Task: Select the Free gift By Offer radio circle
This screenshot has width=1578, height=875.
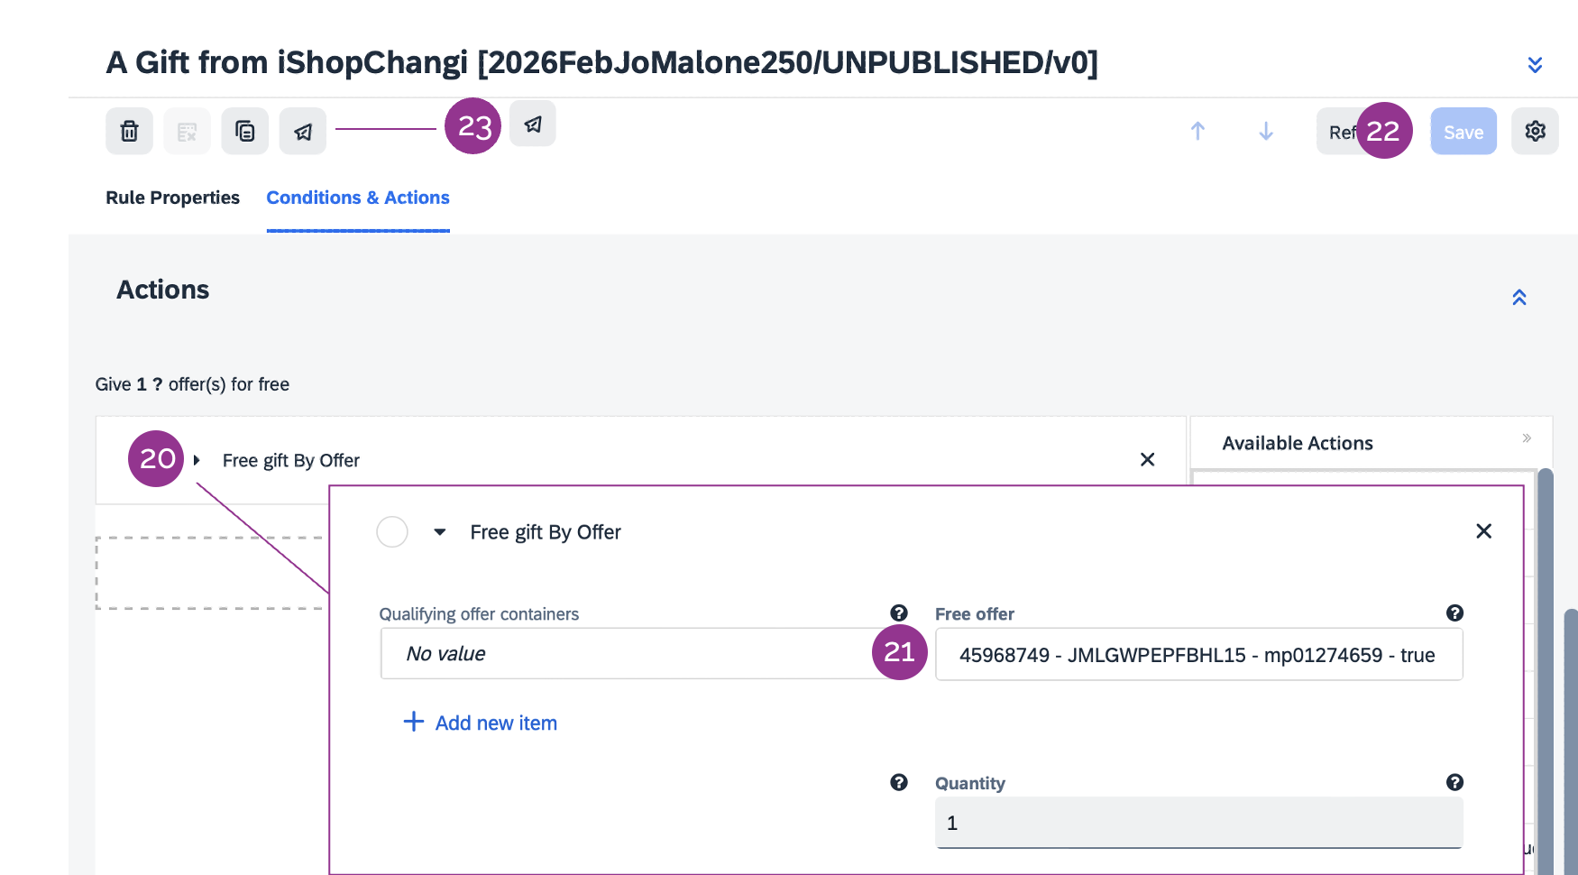Action: (392, 532)
